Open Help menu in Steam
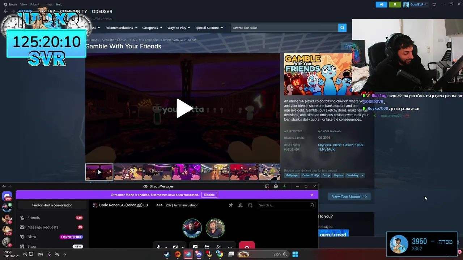Viewport: 463px width, 260px height. pos(59,4)
